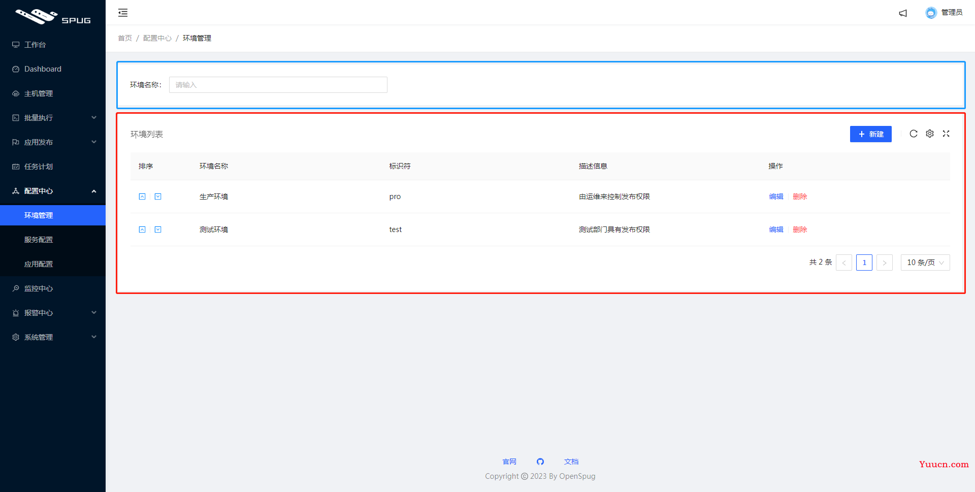Select page 1 in pagination
975x492 pixels.
[864, 263]
